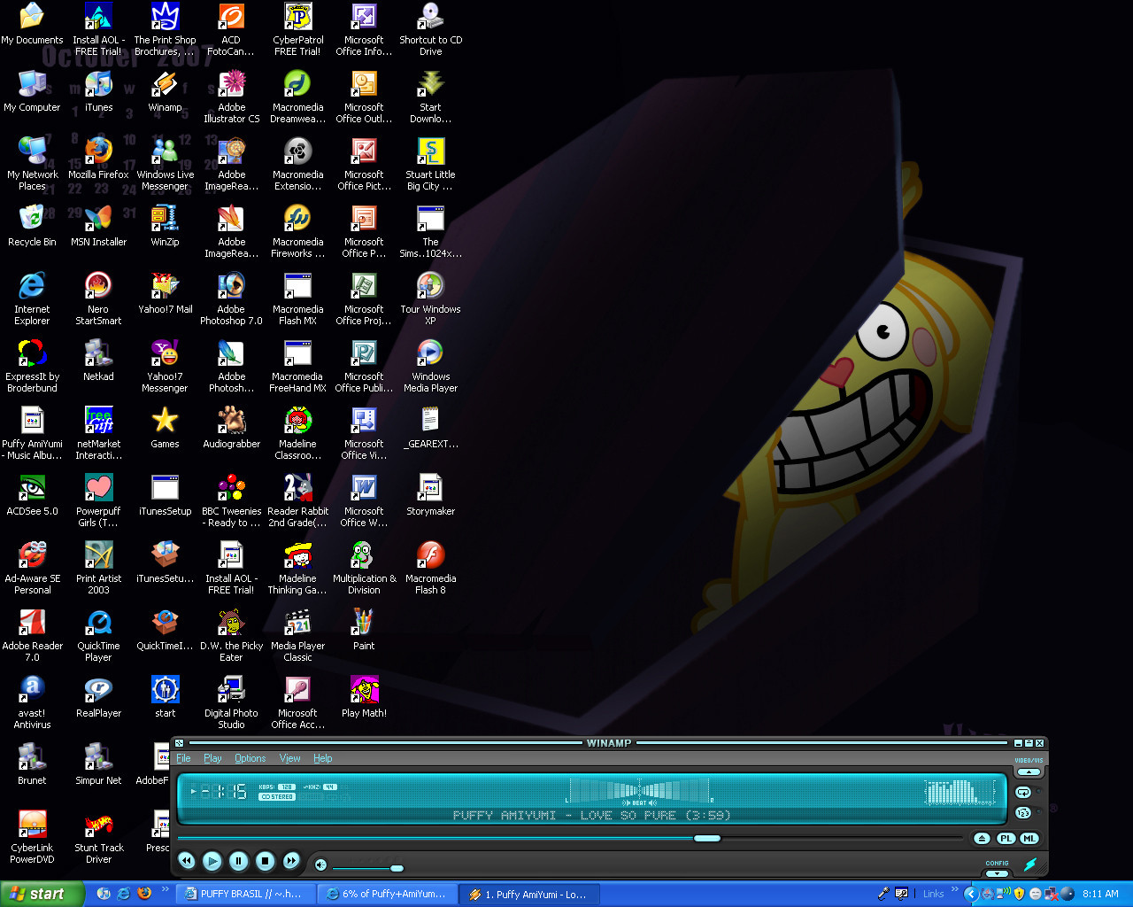Open the Nero StartSmart shortcut
The image size is (1133, 907).
click(98, 298)
